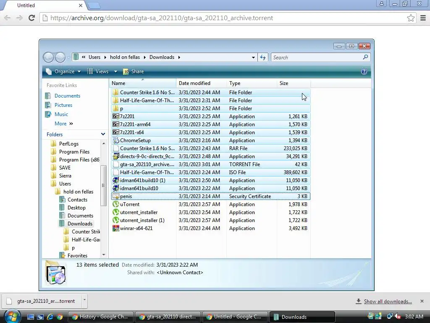Sort by Date modified column header
Viewport: 430px width, 323px height.
coord(202,83)
